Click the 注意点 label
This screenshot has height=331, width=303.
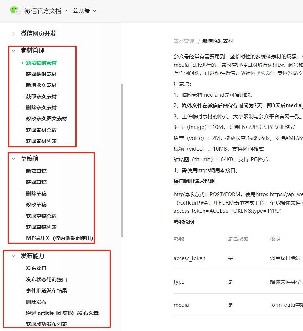[182, 84]
